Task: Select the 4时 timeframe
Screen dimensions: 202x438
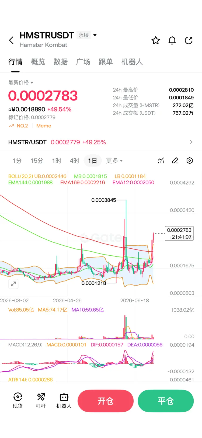Action: (x=75, y=161)
